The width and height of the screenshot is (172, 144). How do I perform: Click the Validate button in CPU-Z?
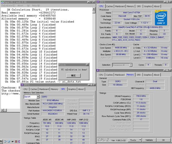[149, 140]
